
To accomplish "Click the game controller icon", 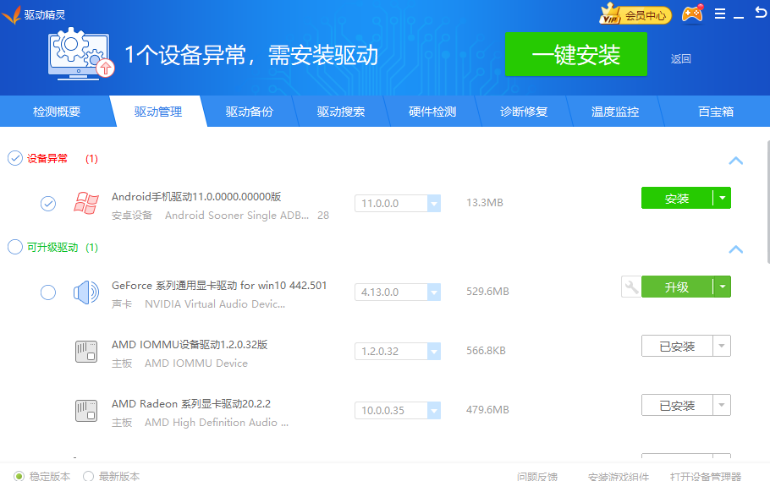I will pos(692,14).
